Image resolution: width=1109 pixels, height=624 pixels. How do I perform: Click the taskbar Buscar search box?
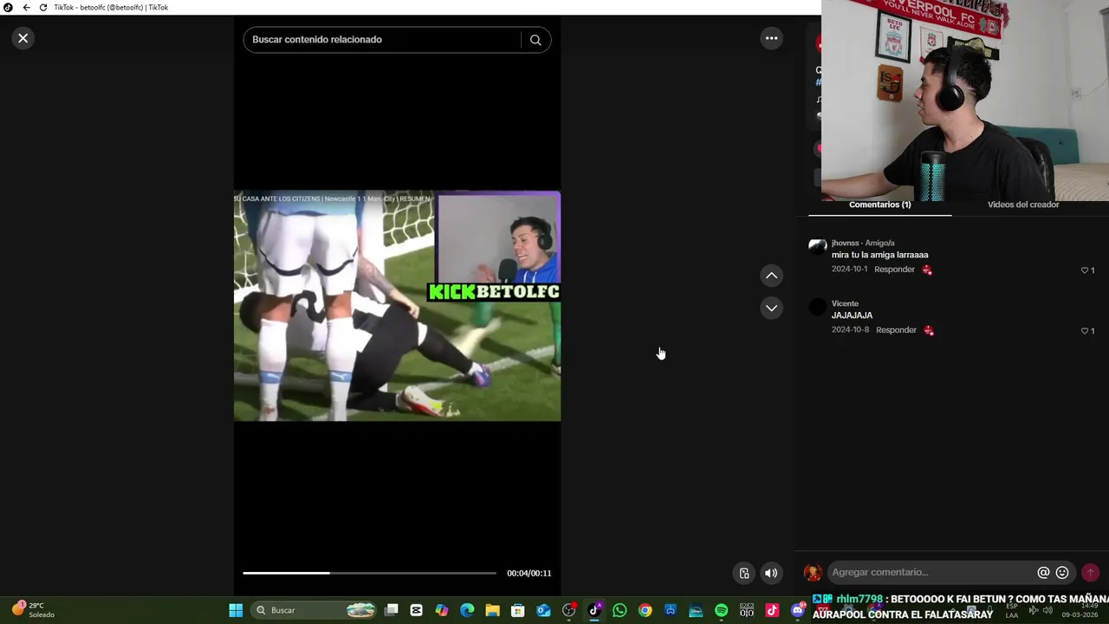[x=314, y=610]
